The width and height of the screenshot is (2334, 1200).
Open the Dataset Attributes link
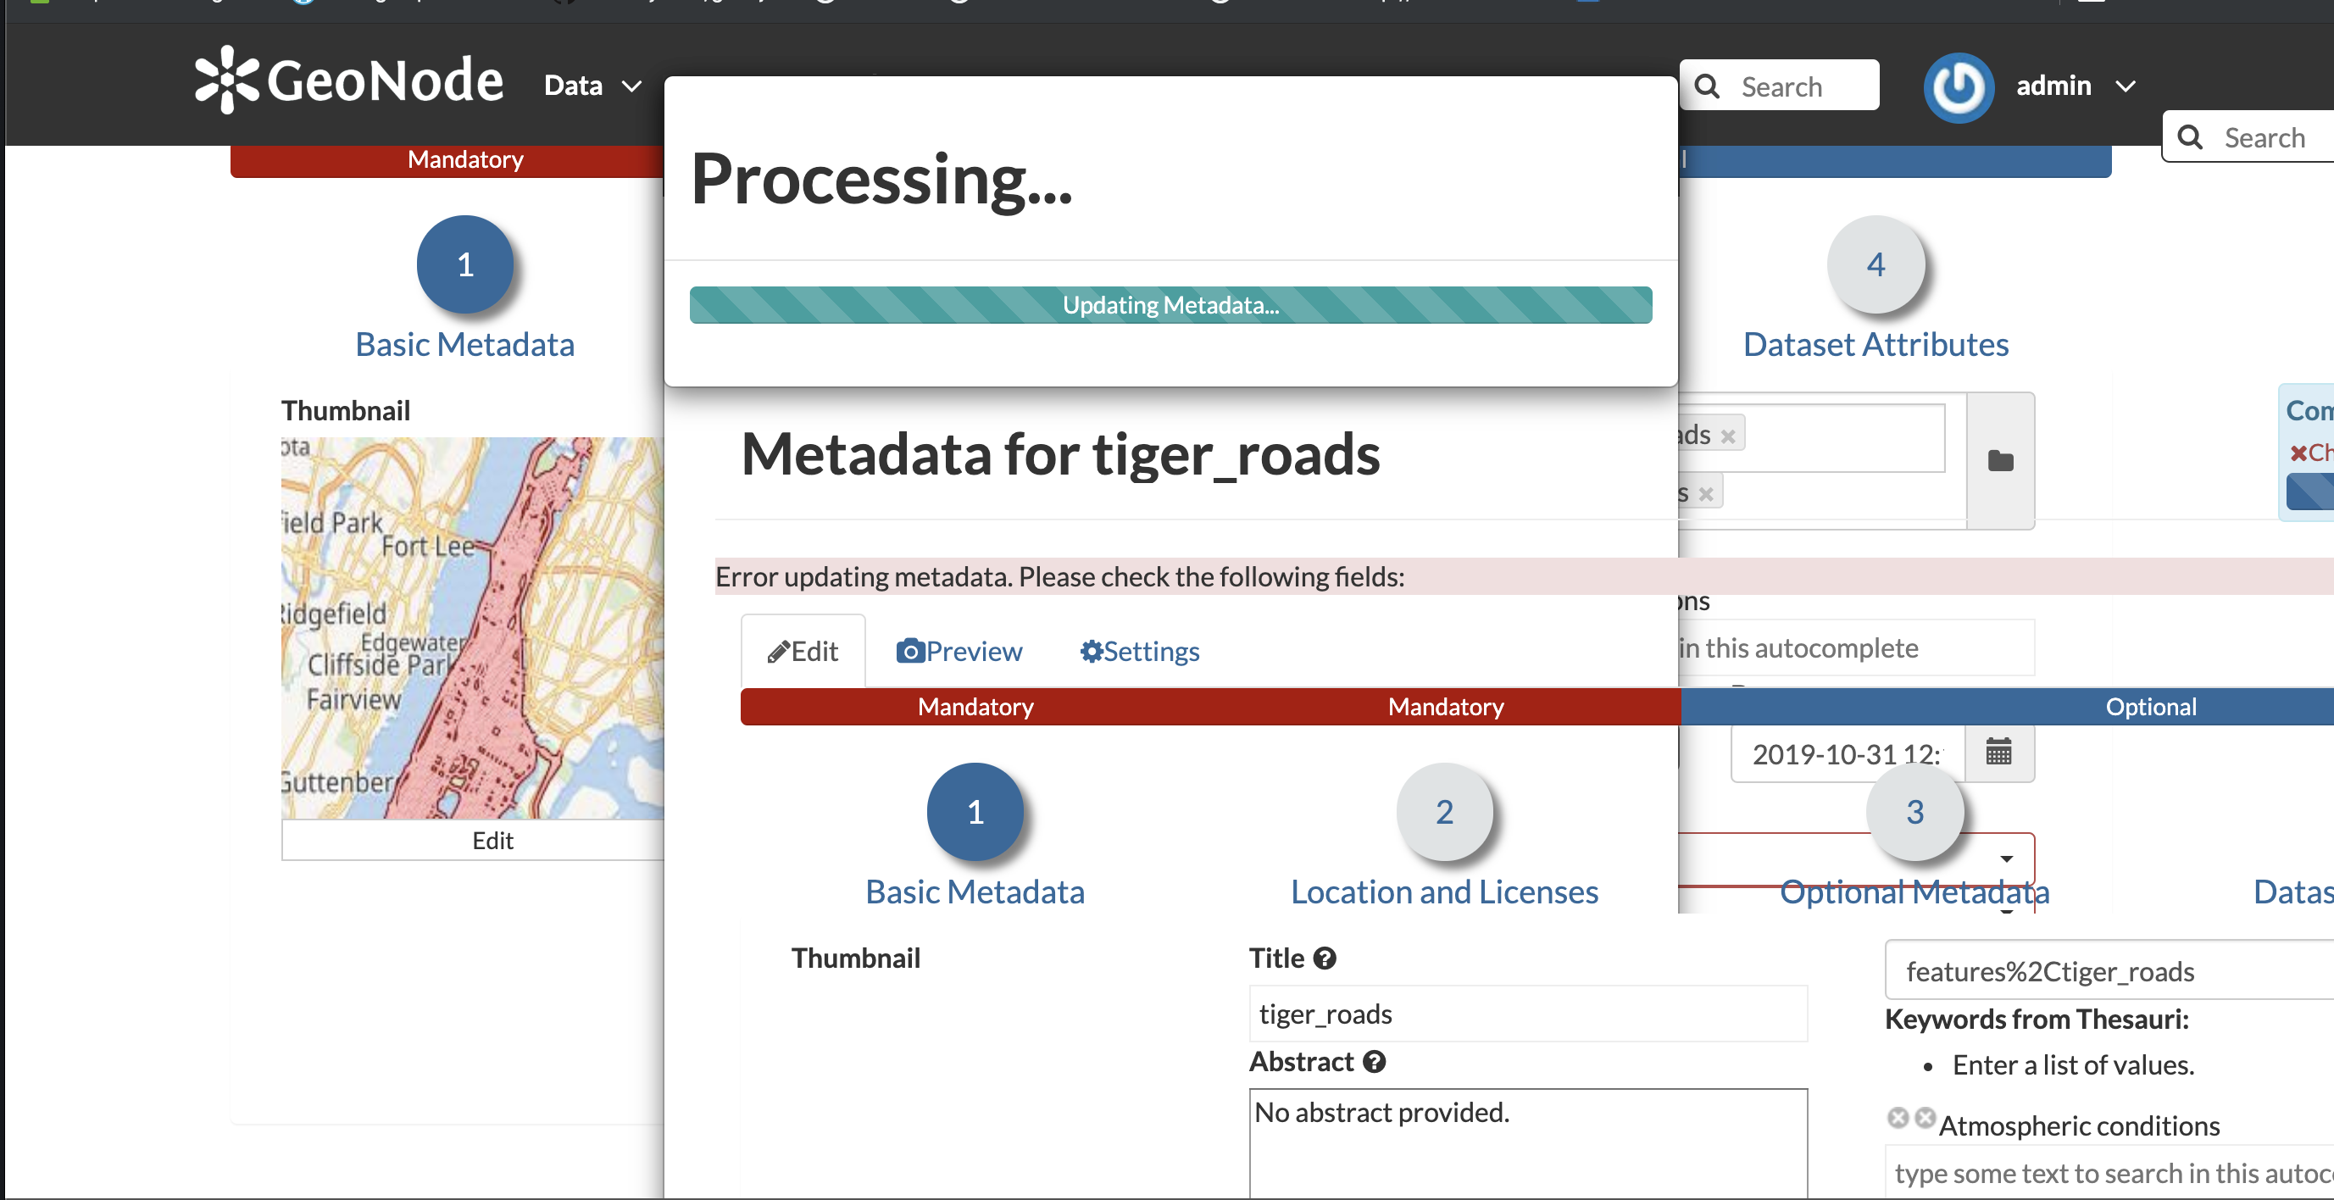[x=1876, y=344]
